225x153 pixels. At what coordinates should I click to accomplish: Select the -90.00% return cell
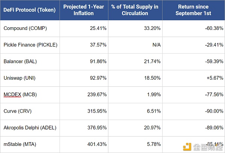pos(193,111)
